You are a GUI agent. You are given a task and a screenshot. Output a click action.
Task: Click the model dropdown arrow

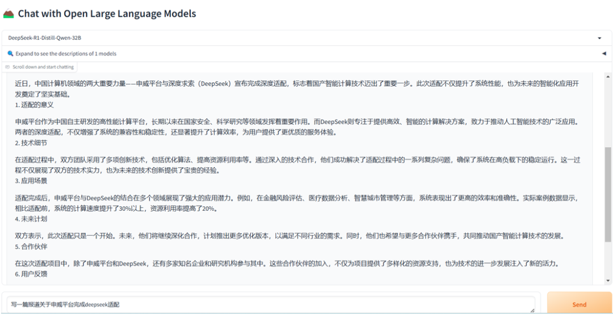click(x=599, y=39)
